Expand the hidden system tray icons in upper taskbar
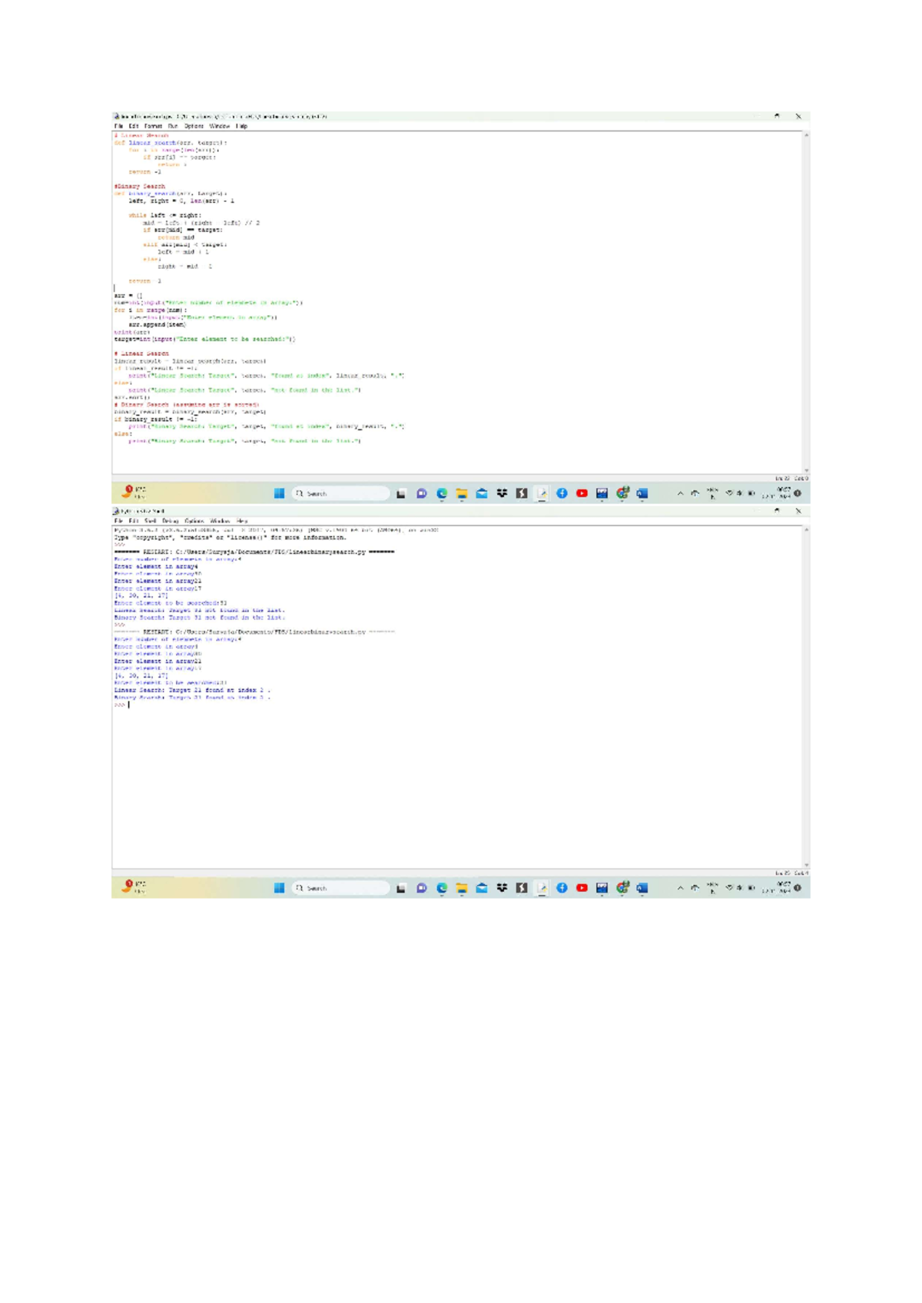The height and width of the screenshot is (1303, 922). coord(680,493)
